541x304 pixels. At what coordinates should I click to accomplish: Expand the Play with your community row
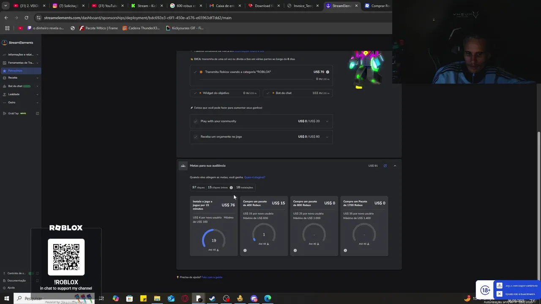click(x=327, y=121)
